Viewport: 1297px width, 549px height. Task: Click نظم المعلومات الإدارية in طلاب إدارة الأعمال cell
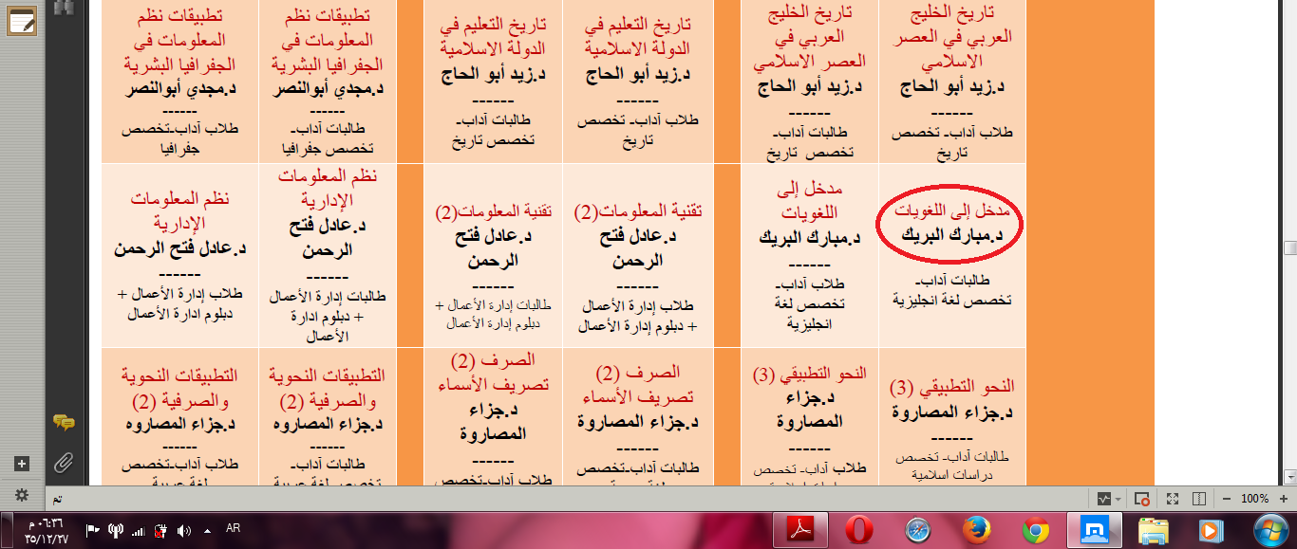[x=181, y=210]
